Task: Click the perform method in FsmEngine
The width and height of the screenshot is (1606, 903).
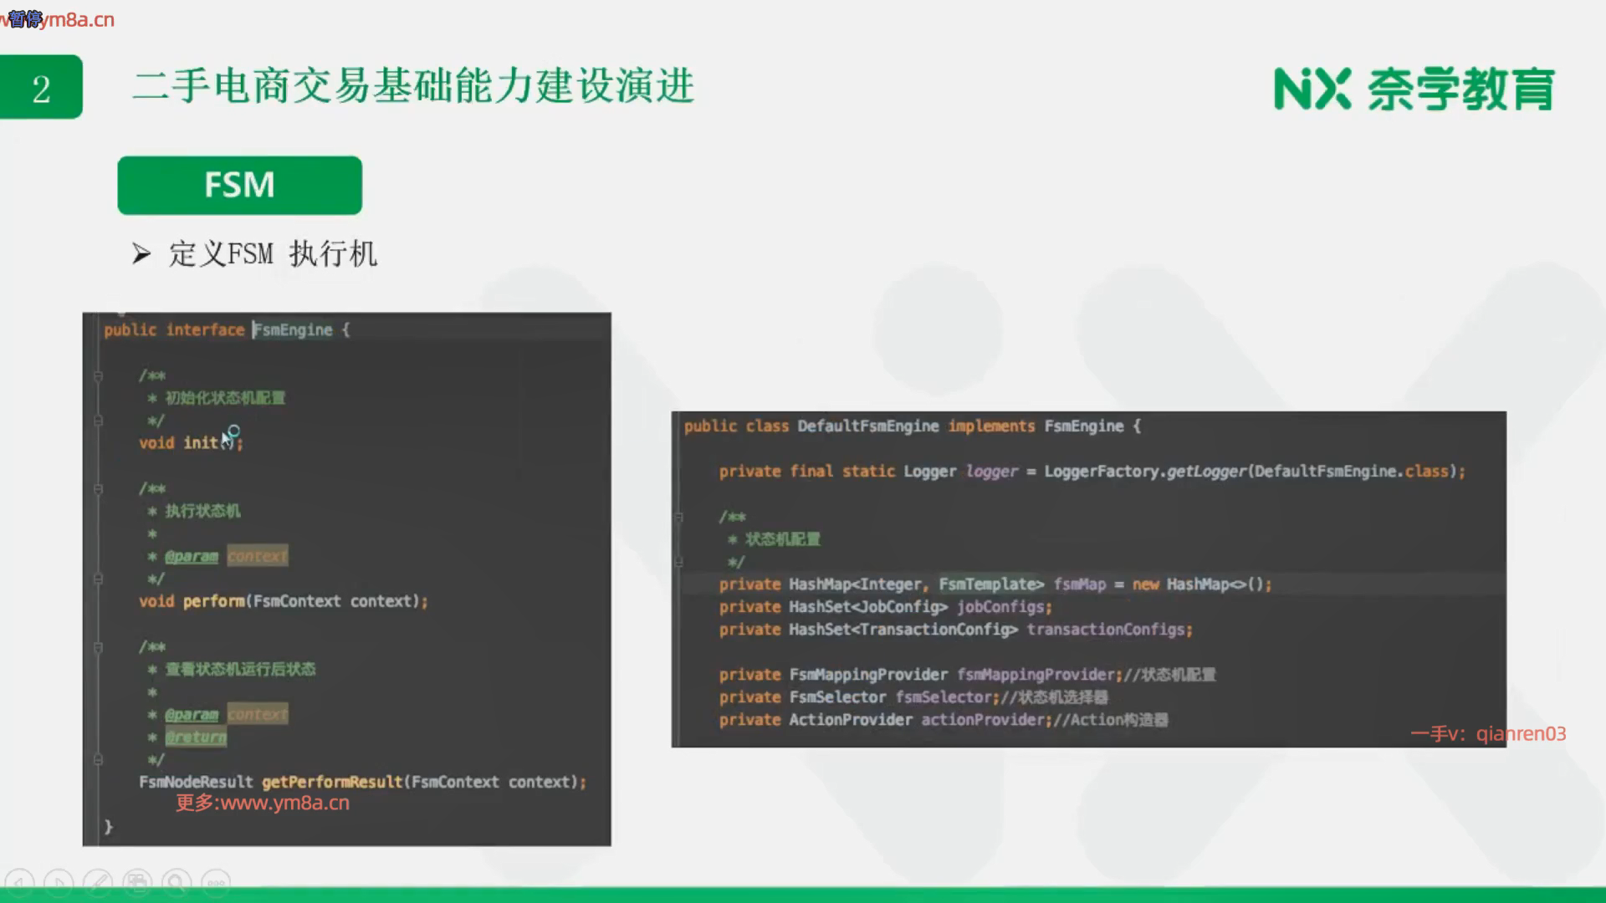Action: tap(214, 601)
